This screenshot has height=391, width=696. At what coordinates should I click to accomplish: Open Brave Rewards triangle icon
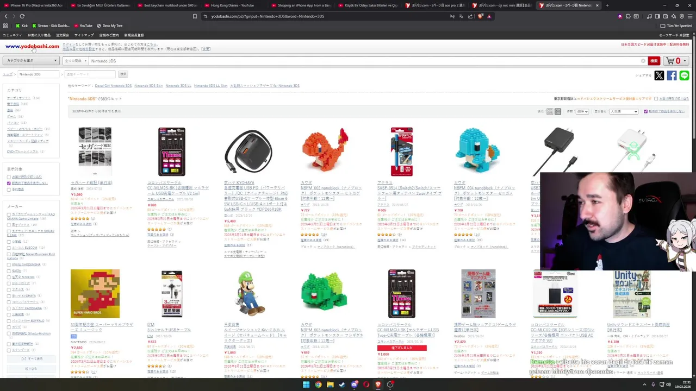(x=489, y=16)
